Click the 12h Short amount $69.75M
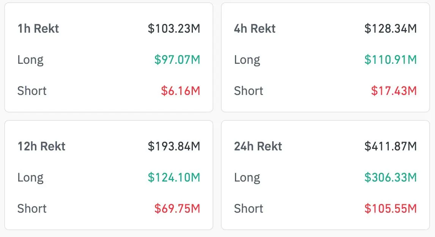Viewport: 435px width, 237px height. pyautogui.click(x=177, y=209)
